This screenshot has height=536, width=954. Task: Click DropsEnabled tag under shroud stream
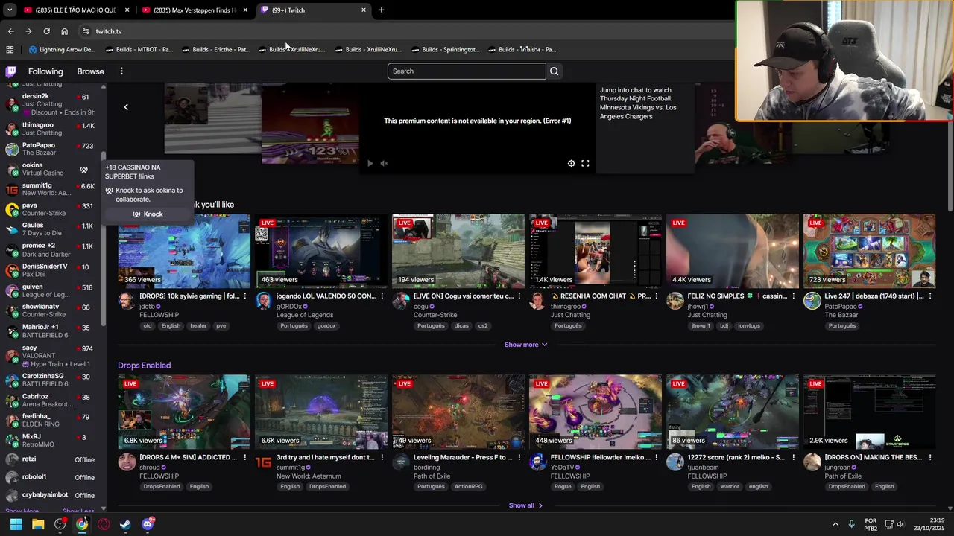click(x=162, y=487)
